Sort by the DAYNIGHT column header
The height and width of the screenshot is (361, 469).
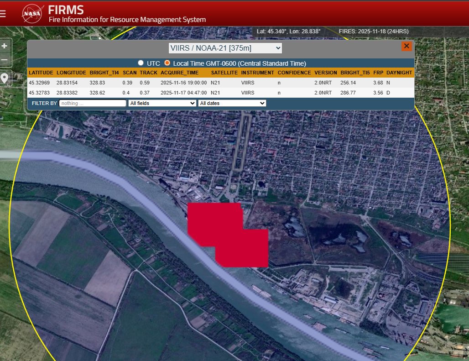399,73
